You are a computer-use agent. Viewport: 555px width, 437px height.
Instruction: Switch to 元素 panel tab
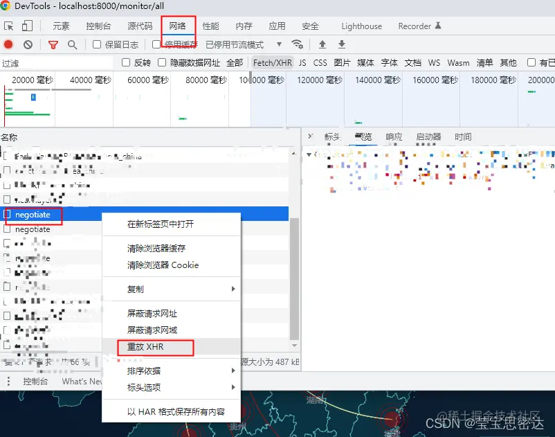(x=61, y=26)
